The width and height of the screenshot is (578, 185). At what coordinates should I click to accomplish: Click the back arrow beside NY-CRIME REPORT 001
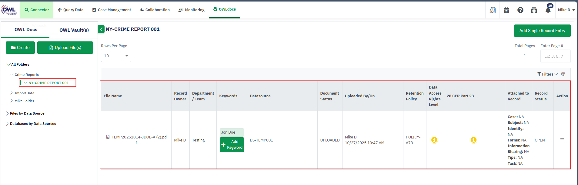coord(102,29)
